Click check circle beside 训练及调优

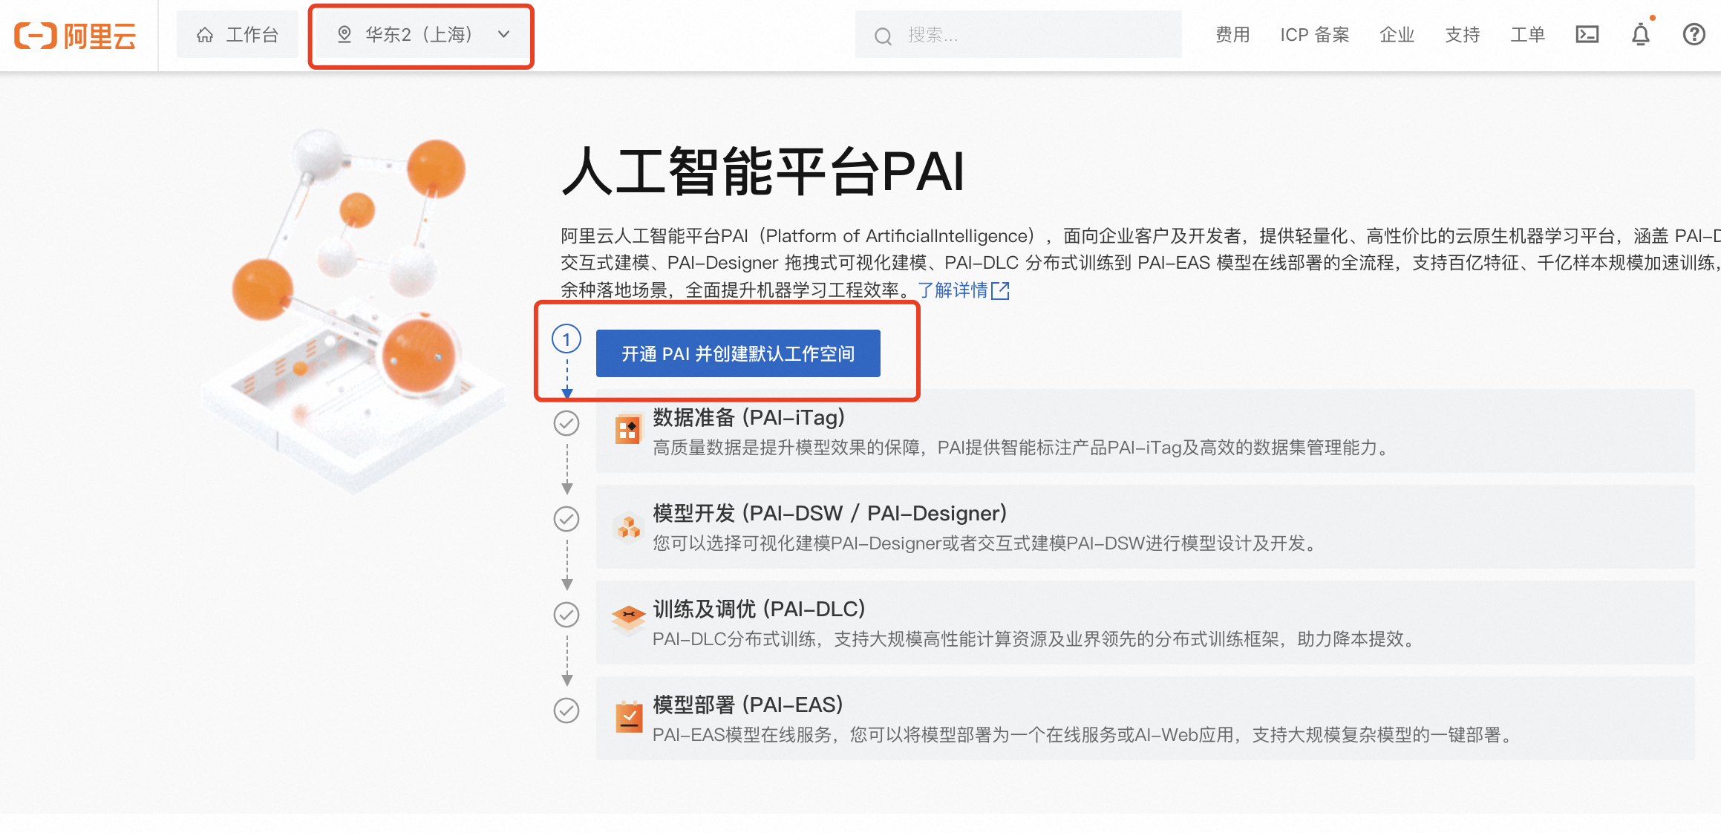tap(566, 615)
